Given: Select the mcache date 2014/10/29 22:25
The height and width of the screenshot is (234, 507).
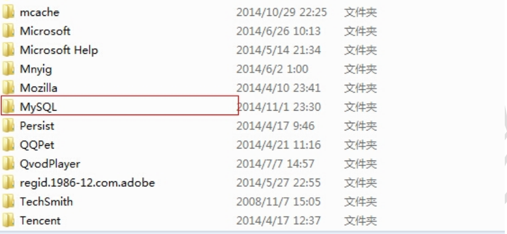Looking at the screenshot, I should click(x=281, y=12).
